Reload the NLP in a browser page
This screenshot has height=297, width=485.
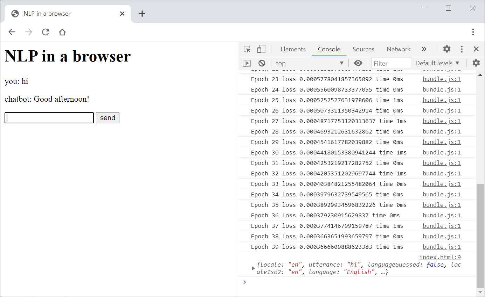46,32
